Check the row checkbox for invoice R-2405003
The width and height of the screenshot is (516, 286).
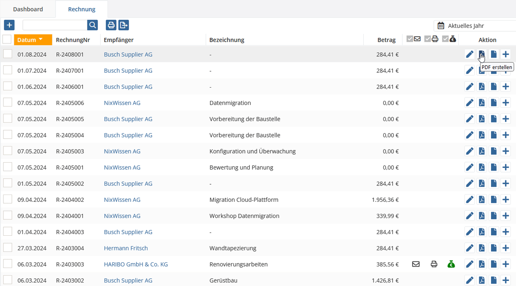8,151
